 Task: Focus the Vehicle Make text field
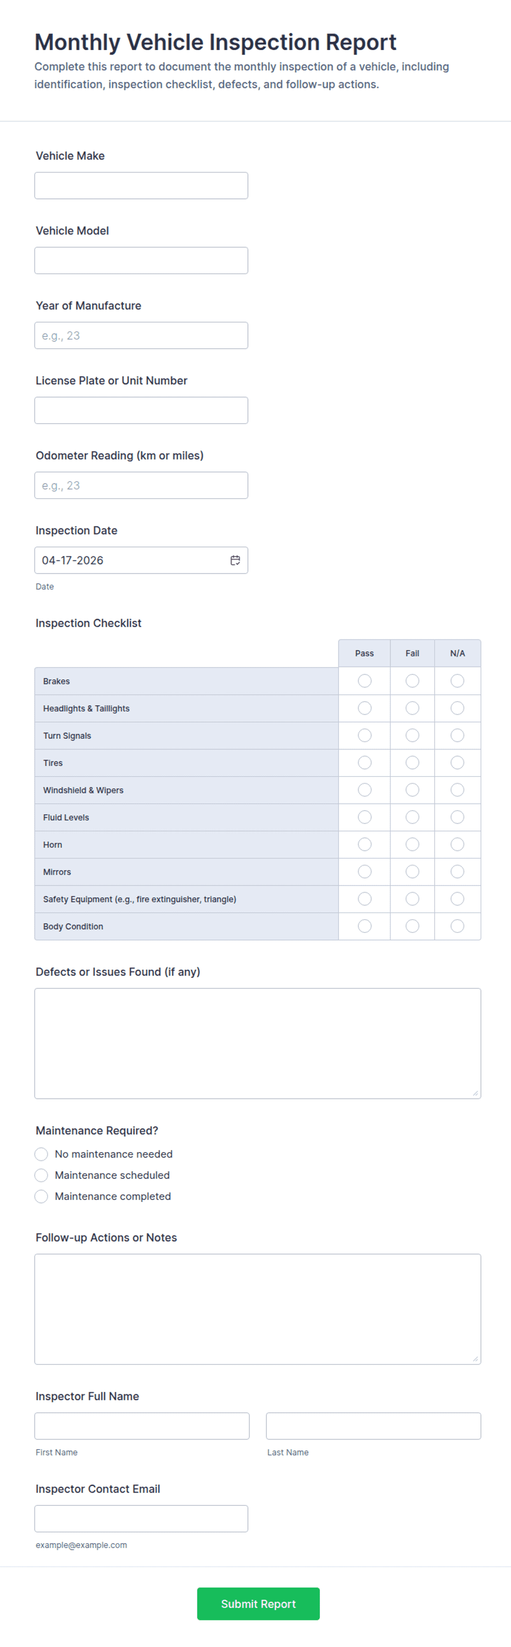[x=141, y=186]
